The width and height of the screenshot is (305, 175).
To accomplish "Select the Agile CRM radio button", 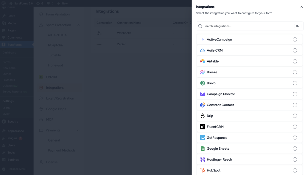I will pyautogui.click(x=295, y=50).
